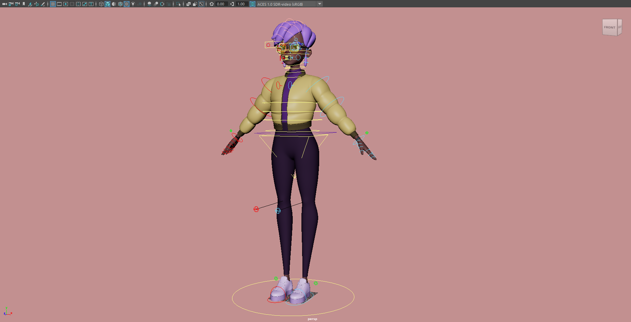Activate the Grease Pencil tool
631x322 pixels.
pyautogui.click(x=43, y=4)
